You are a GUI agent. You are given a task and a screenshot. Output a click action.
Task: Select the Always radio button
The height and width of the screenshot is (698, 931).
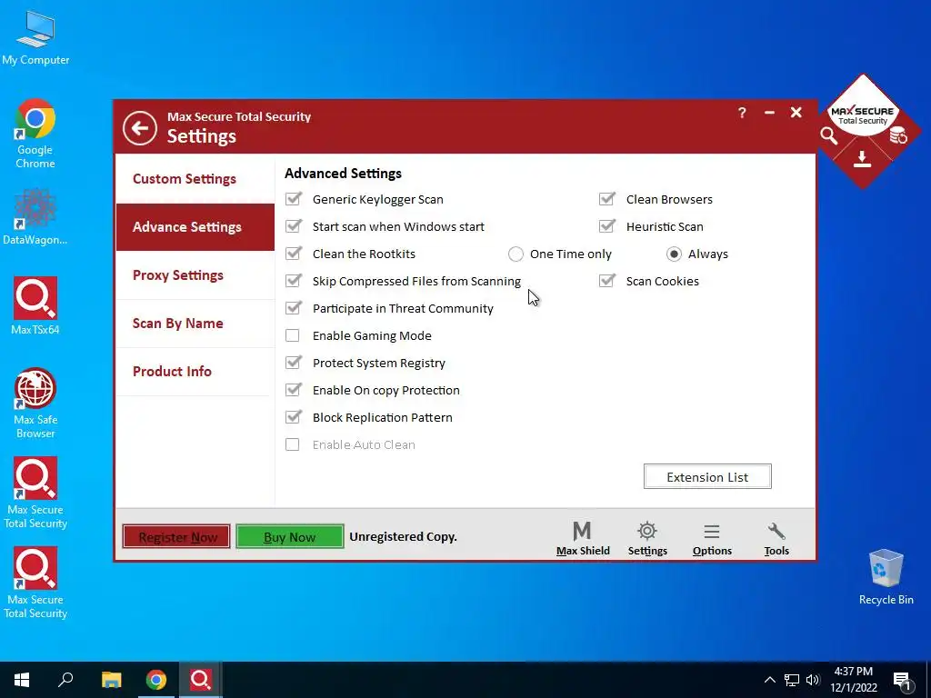(674, 254)
